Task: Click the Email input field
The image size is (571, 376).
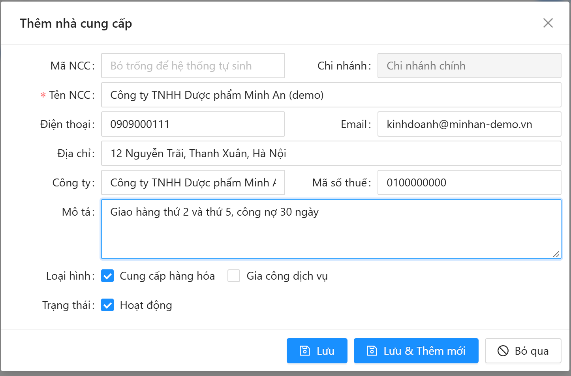Action: tap(469, 124)
